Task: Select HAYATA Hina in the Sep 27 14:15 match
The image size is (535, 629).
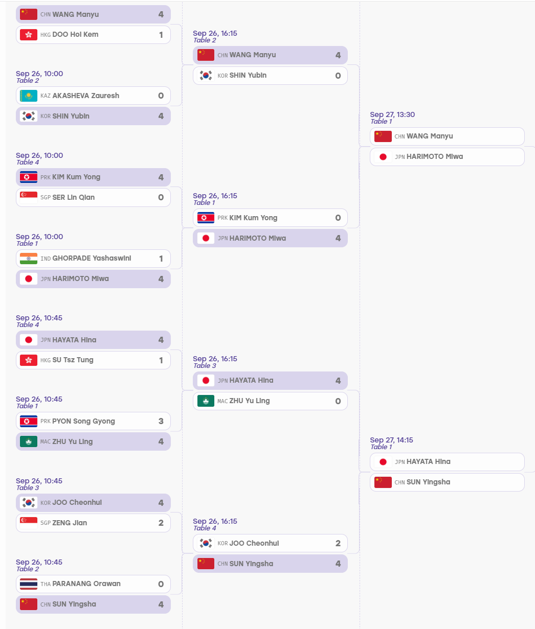Action: coord(447,462)
